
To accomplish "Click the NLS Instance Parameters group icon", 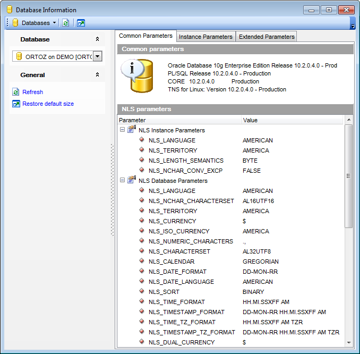I will (x=132, y=129).
